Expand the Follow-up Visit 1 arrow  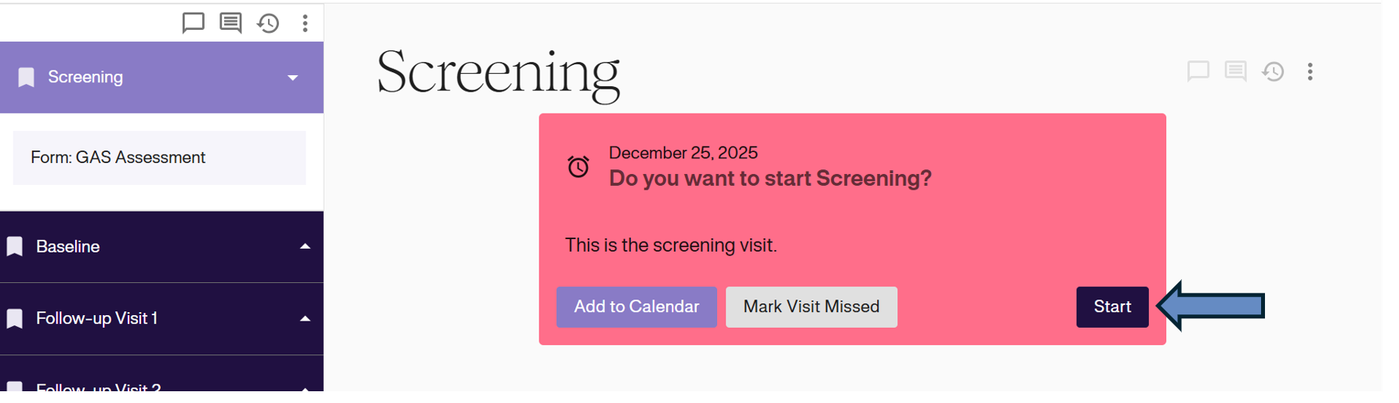tap(305, 319)
